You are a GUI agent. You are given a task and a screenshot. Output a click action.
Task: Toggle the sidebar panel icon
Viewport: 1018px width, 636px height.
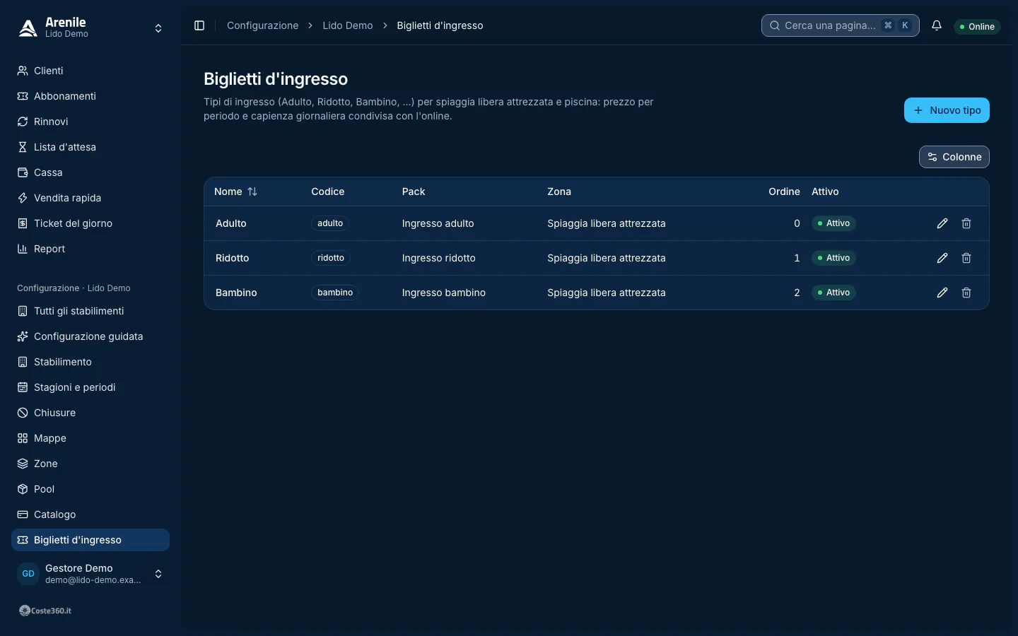[199, 25]
